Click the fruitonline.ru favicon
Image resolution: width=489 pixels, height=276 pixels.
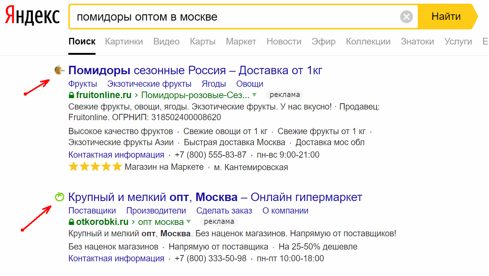(x=59, y=70)
